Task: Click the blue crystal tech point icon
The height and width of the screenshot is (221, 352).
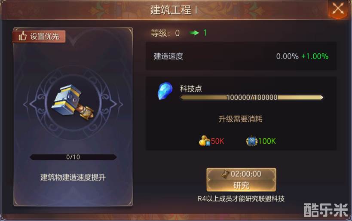Action: click(165, 91)
